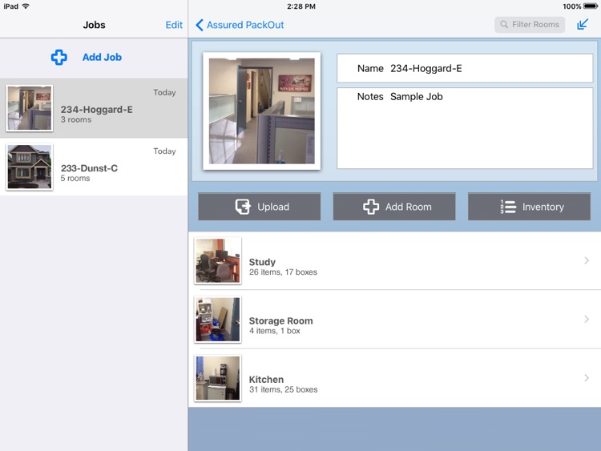Tap the Wi-Fi status icon
The width and height of the screenshot is (601, 451).
[x=26, y=6]
